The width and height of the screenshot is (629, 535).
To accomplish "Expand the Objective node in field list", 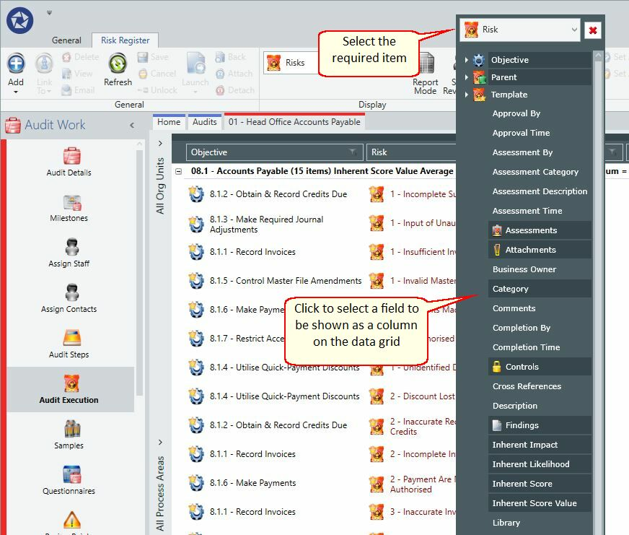I will click(466, 60).
